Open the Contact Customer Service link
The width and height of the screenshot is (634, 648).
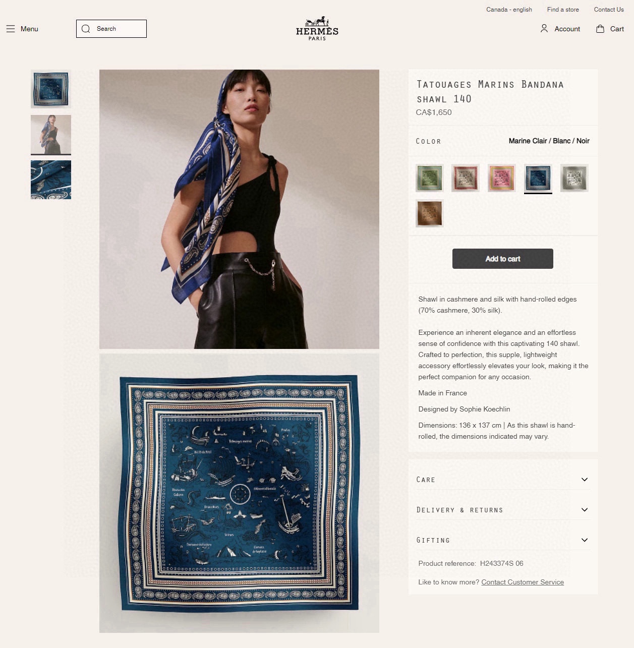tap(523, 582)
